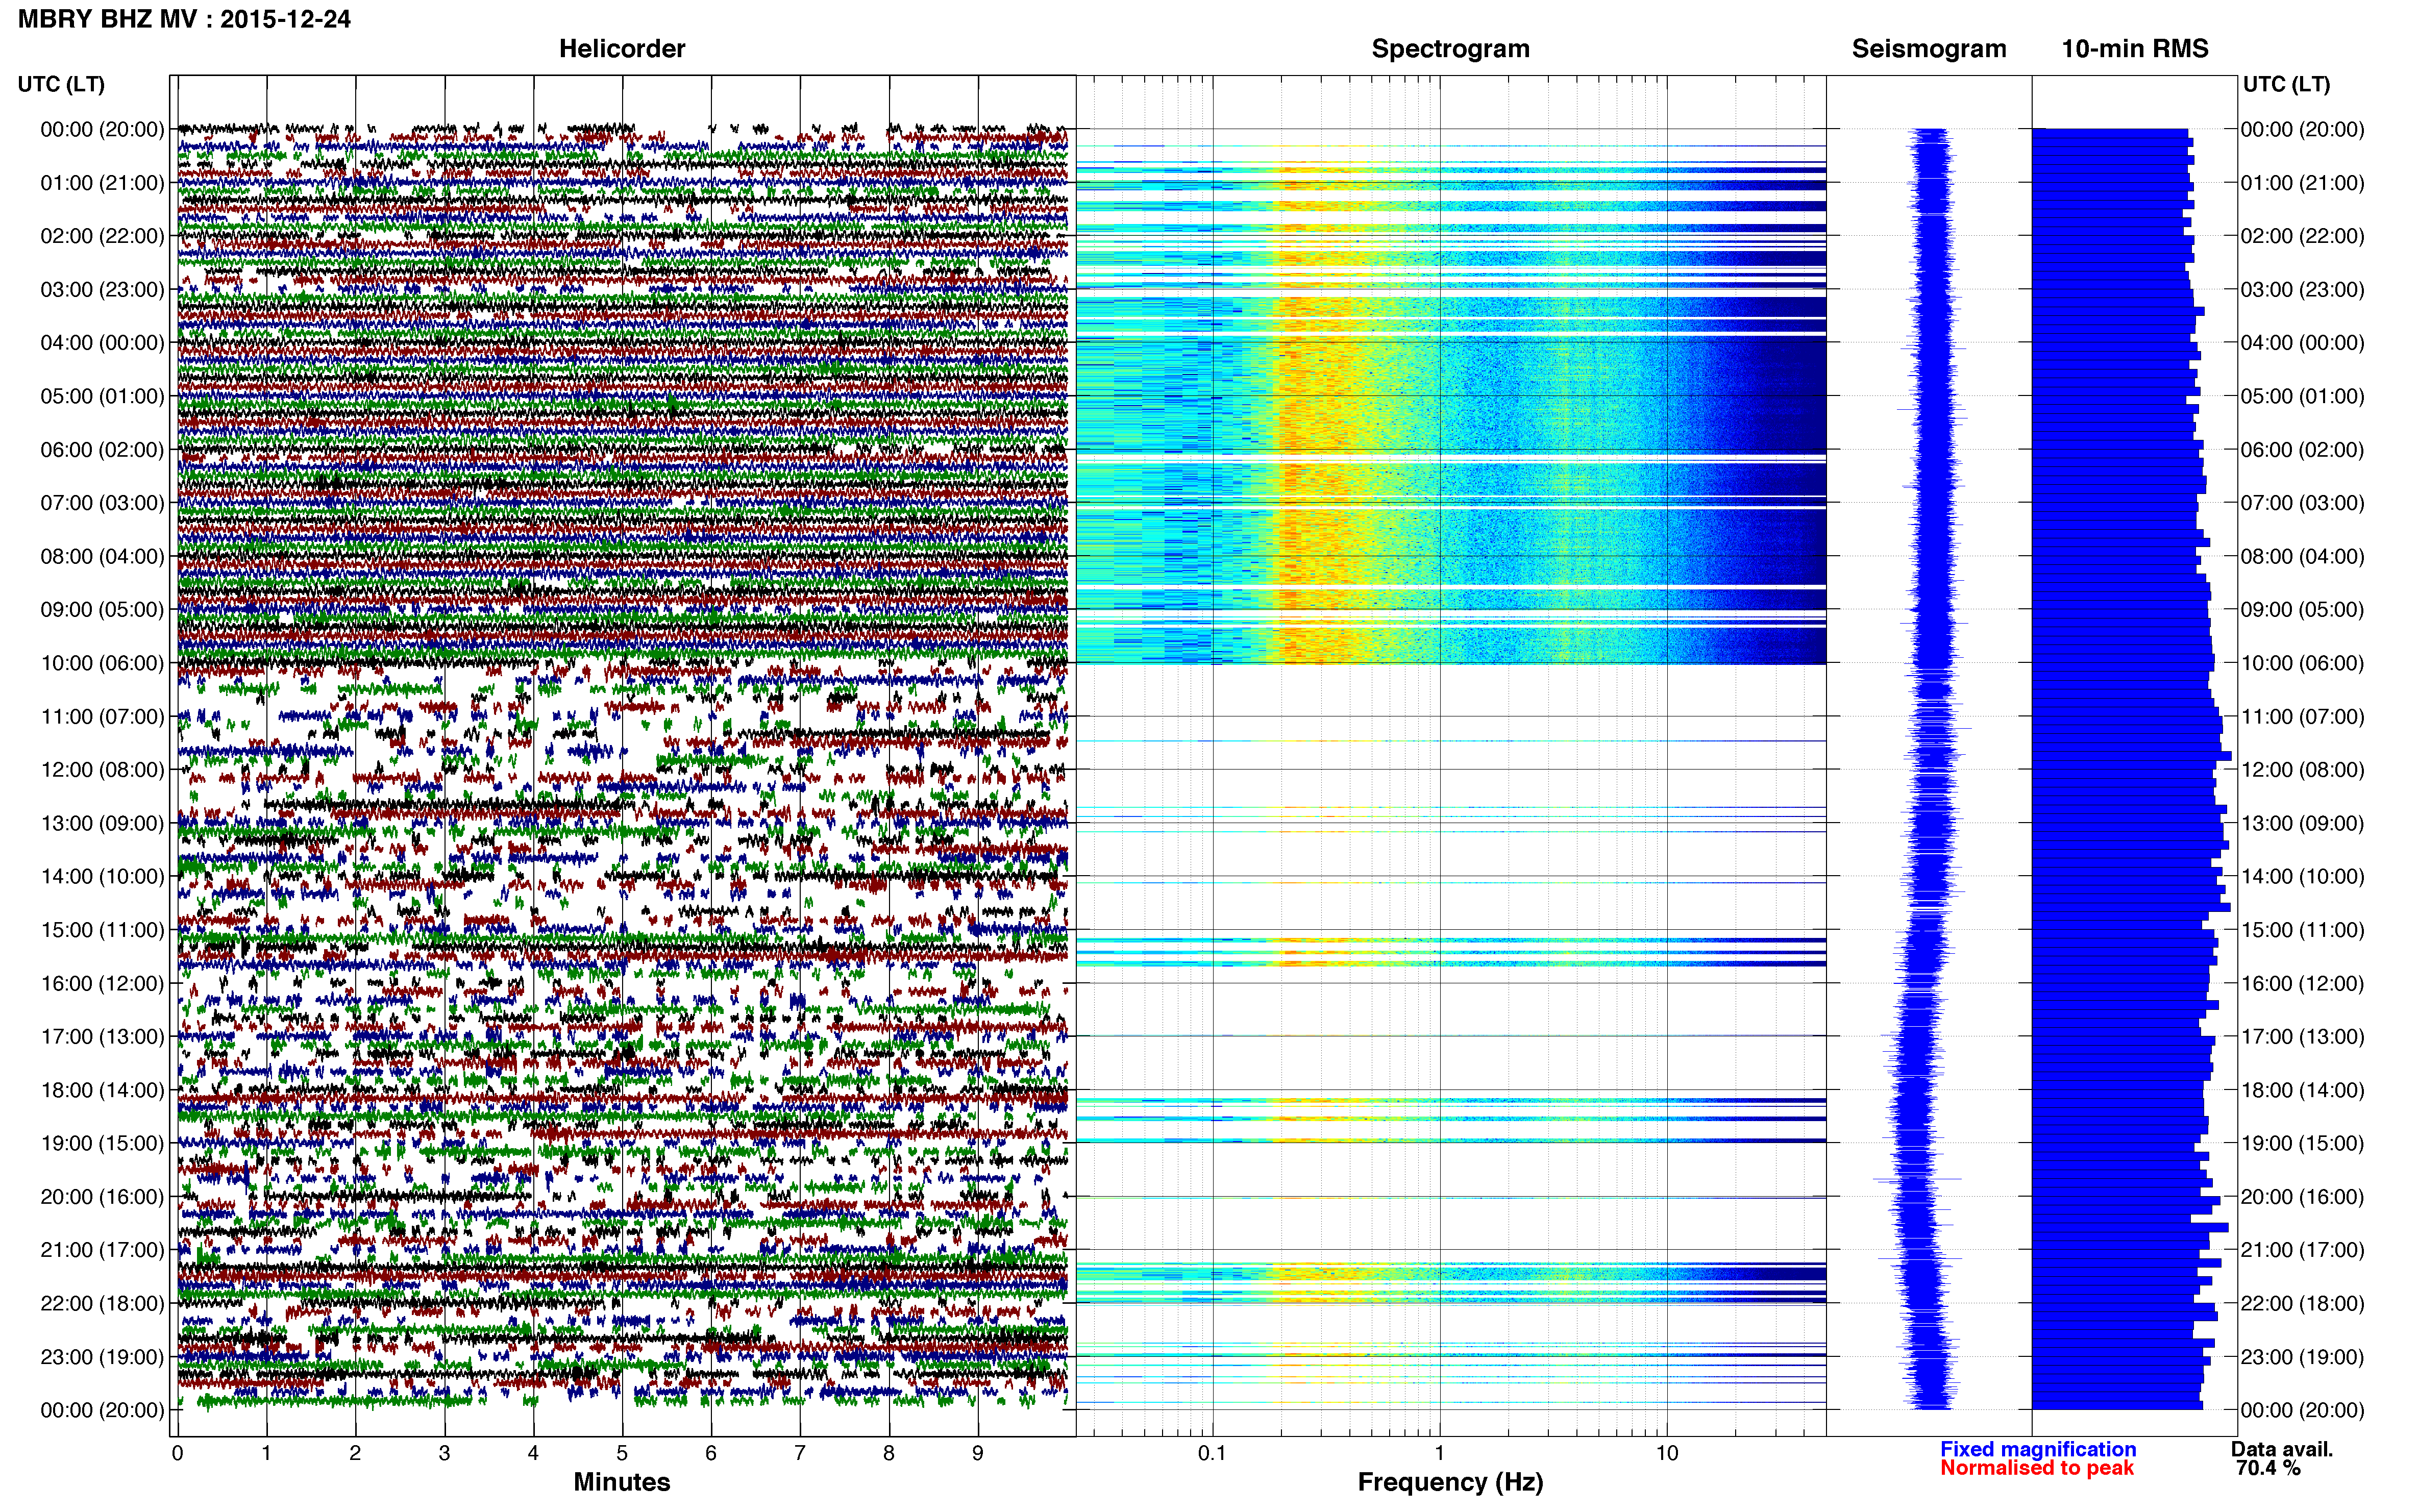Click the red 'Normalised to peak' legend text
Screen dimensions: 2419x1512
pos(2037,1468)
